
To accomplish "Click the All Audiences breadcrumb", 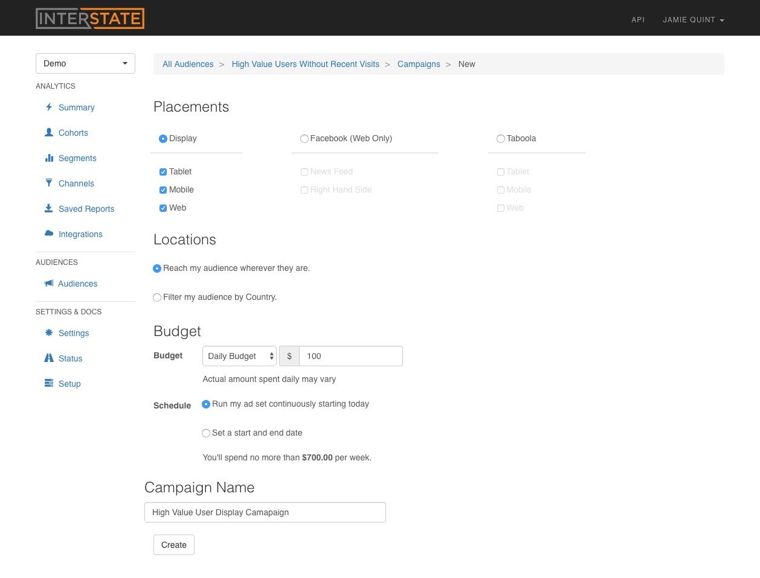I will tap(188, 64).
